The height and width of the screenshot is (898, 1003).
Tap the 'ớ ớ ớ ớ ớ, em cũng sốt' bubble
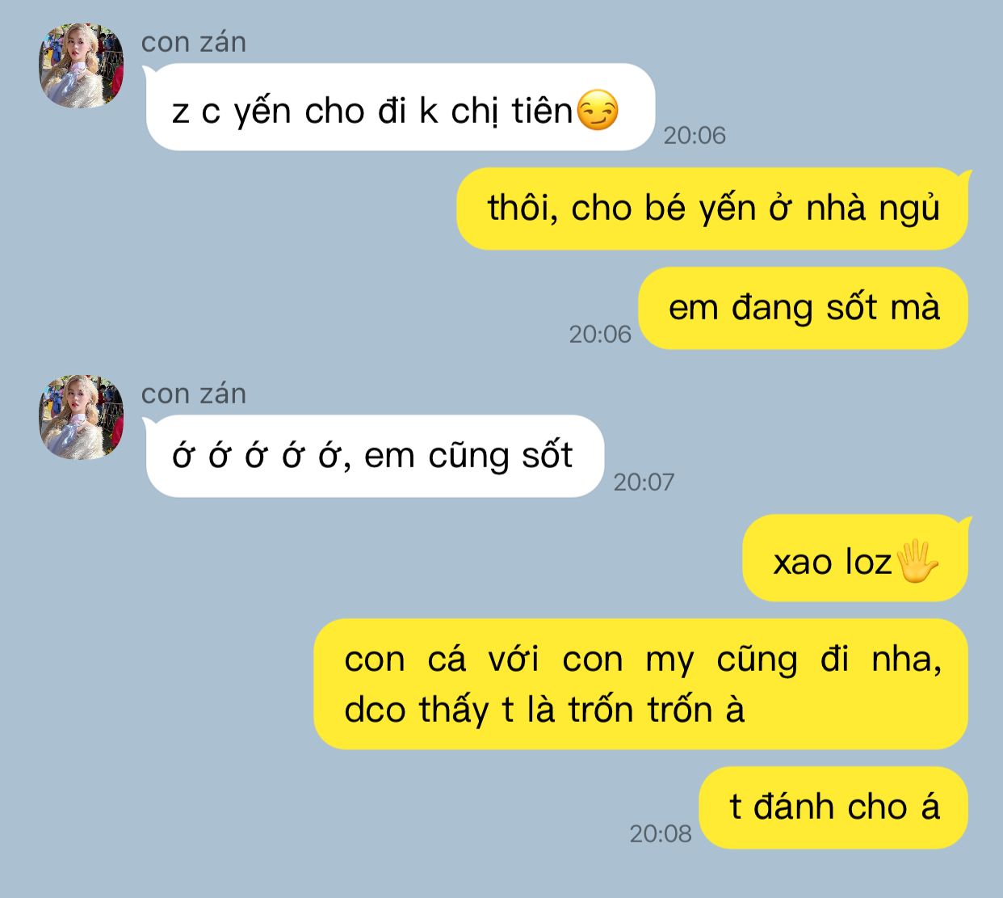375,456
